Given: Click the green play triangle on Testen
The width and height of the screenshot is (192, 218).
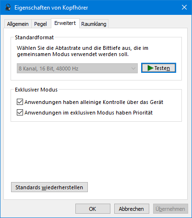Looking at the screenshot, I should (150, 68).
